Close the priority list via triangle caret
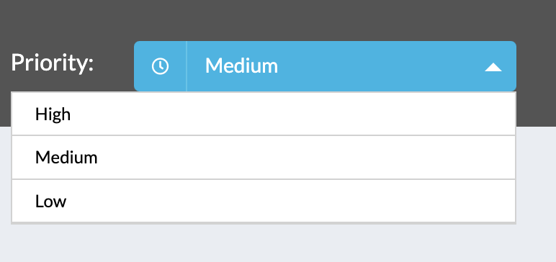Image resolution: width=556 pixels, height=262 pixels. [x=493, y=67]
